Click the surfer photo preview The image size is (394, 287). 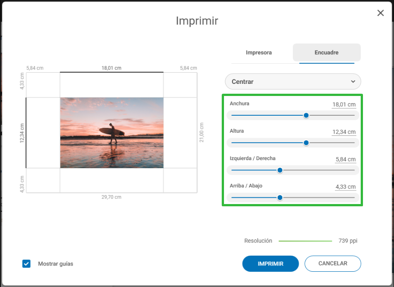(112, 133)
